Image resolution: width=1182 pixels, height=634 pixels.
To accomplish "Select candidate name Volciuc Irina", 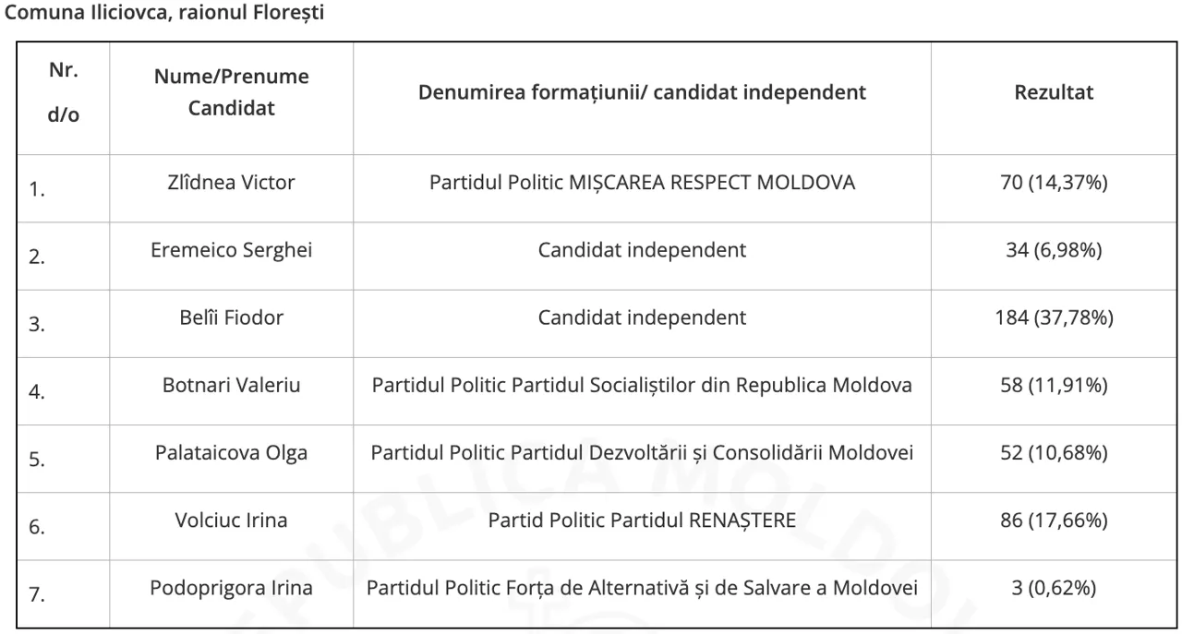I will 231,520.
